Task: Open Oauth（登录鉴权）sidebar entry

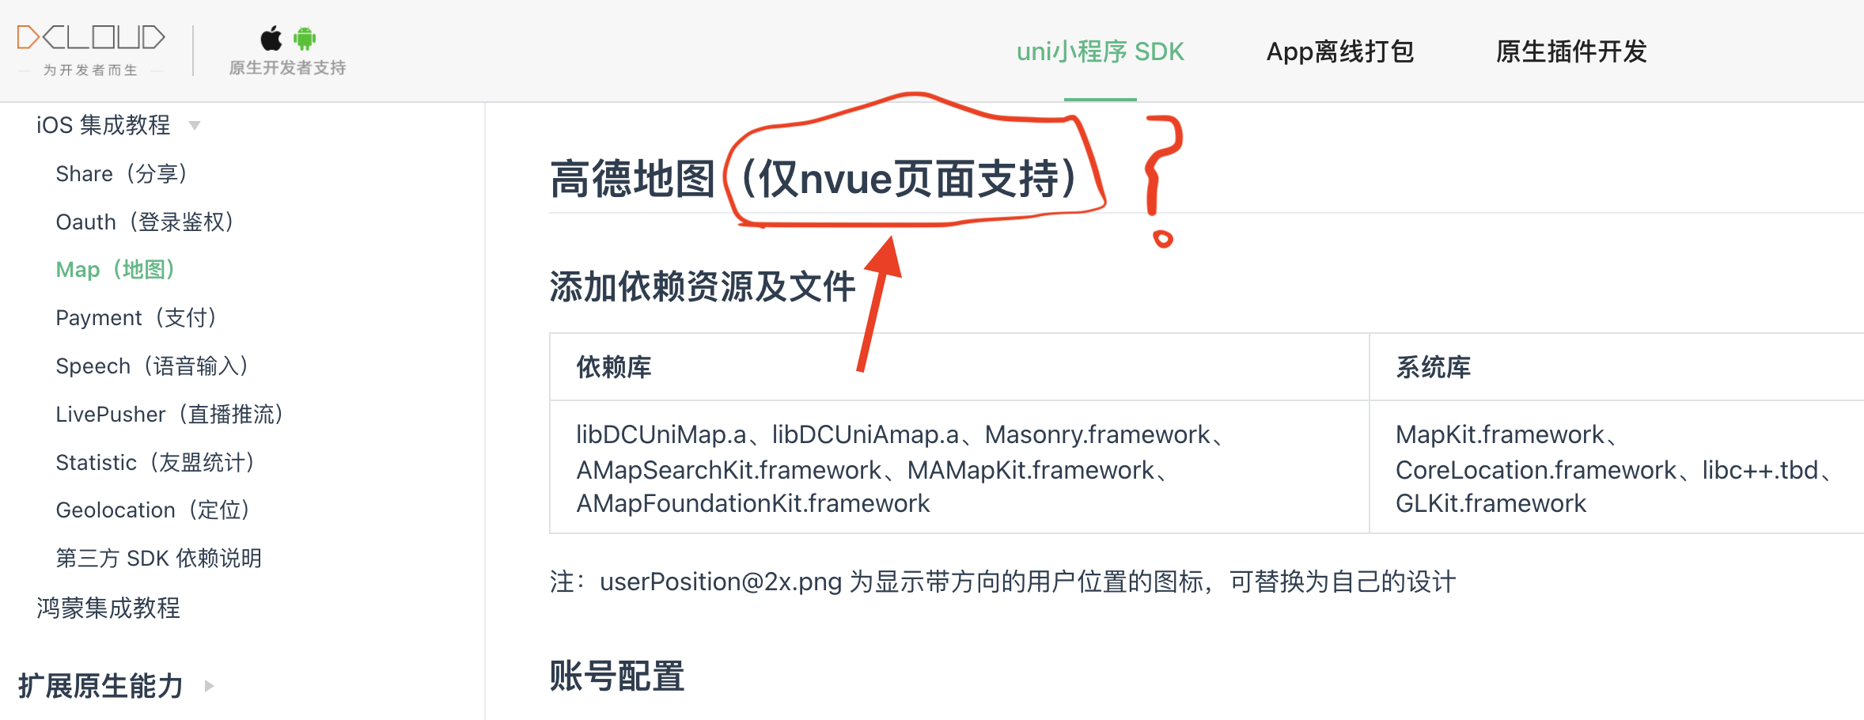Action: (x=144, y=222)
